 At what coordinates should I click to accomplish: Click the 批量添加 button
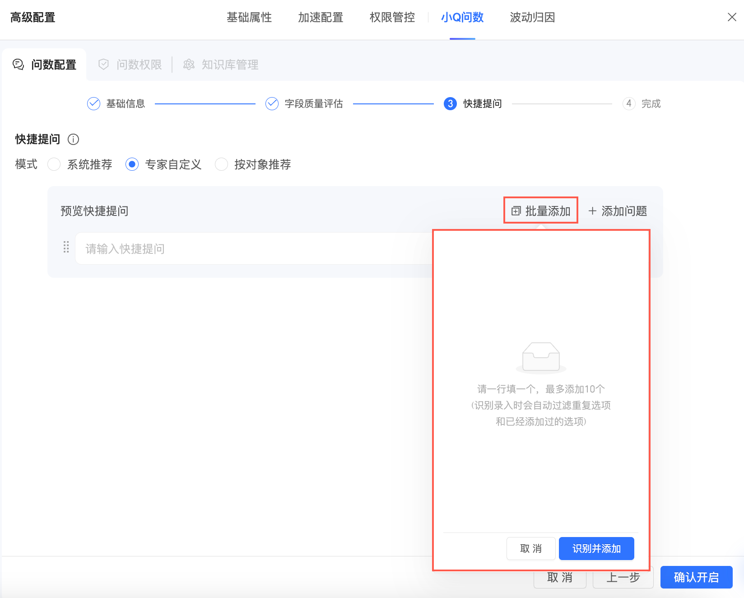click(541, 211)
